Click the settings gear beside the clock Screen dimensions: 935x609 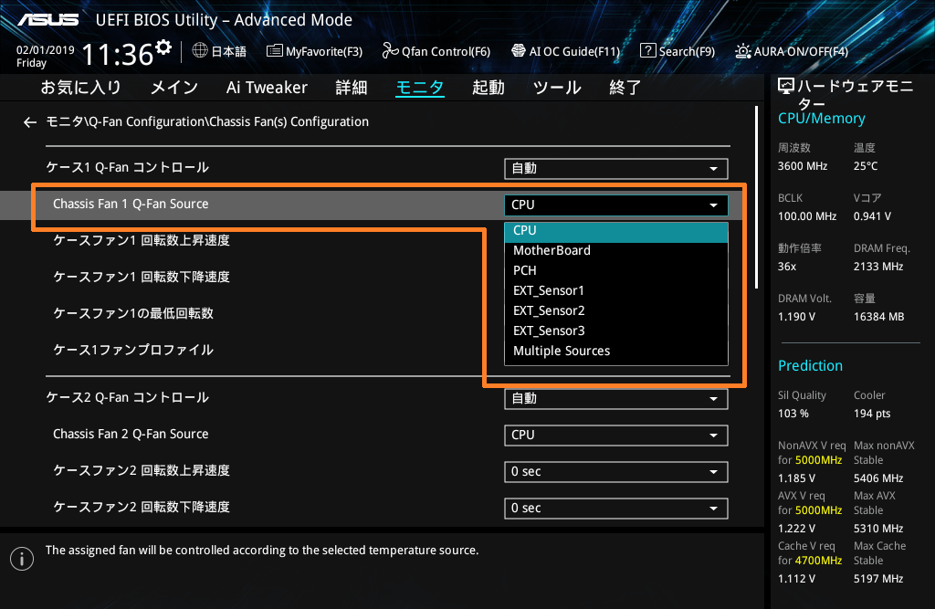163,47
